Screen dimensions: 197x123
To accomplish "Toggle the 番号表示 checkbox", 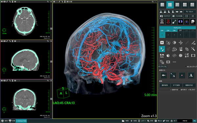I will tap(180, 90).
